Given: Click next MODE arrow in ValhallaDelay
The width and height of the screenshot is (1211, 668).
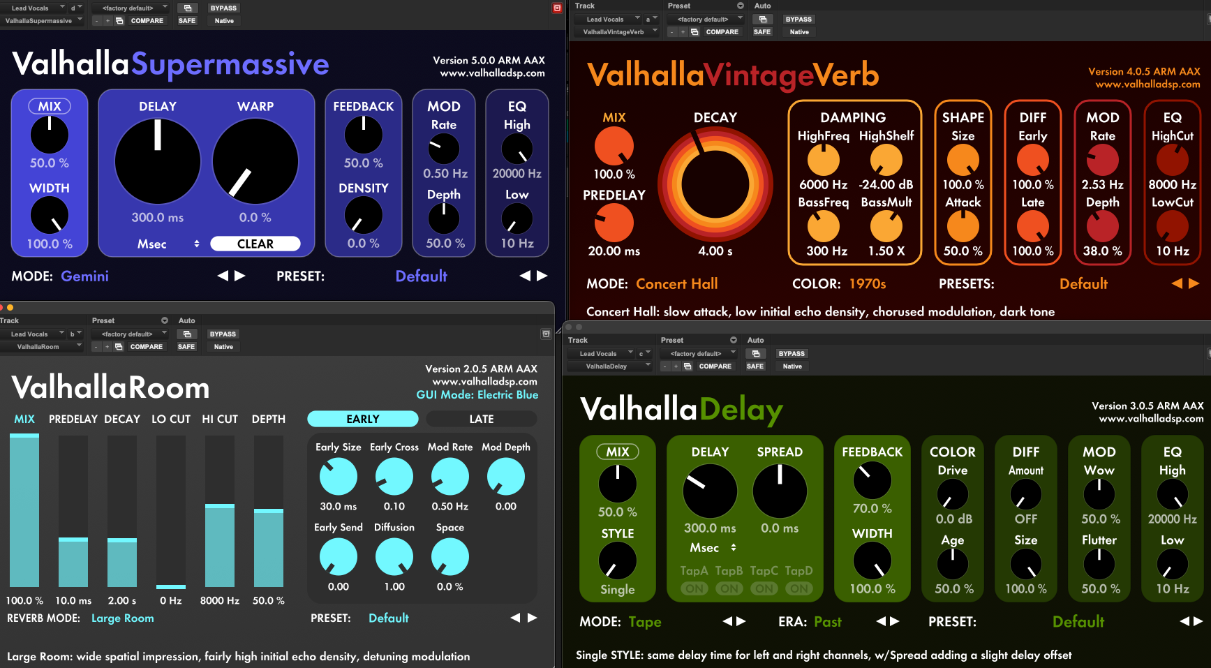Looking at the screenshot, I should click(741, 621).
